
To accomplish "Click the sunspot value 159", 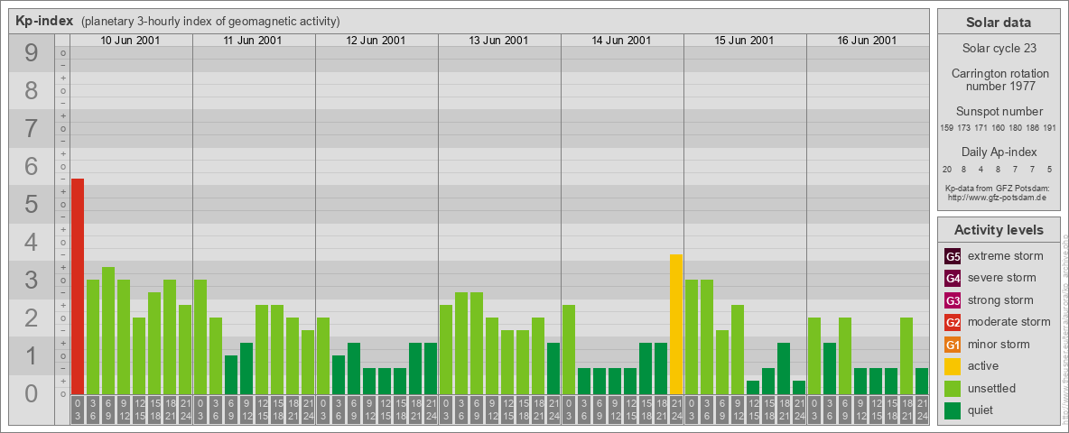I will [x=947, y=128].
